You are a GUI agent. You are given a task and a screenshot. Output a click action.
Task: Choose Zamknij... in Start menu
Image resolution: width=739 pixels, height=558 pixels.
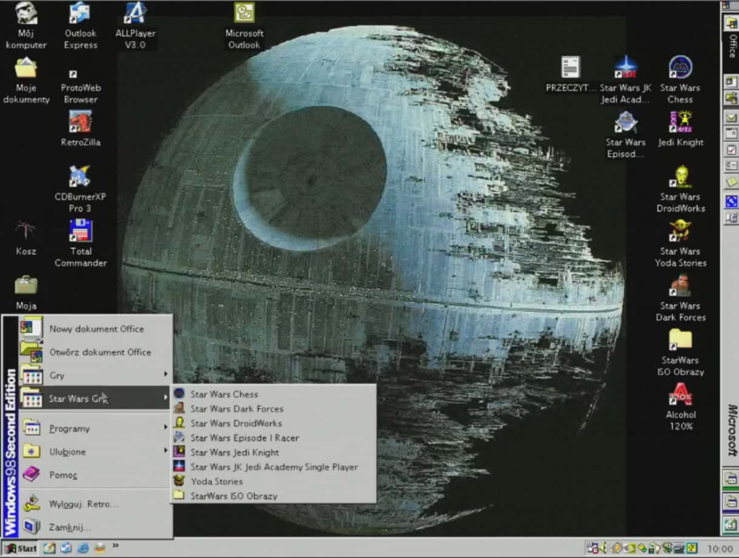[95, 527]
